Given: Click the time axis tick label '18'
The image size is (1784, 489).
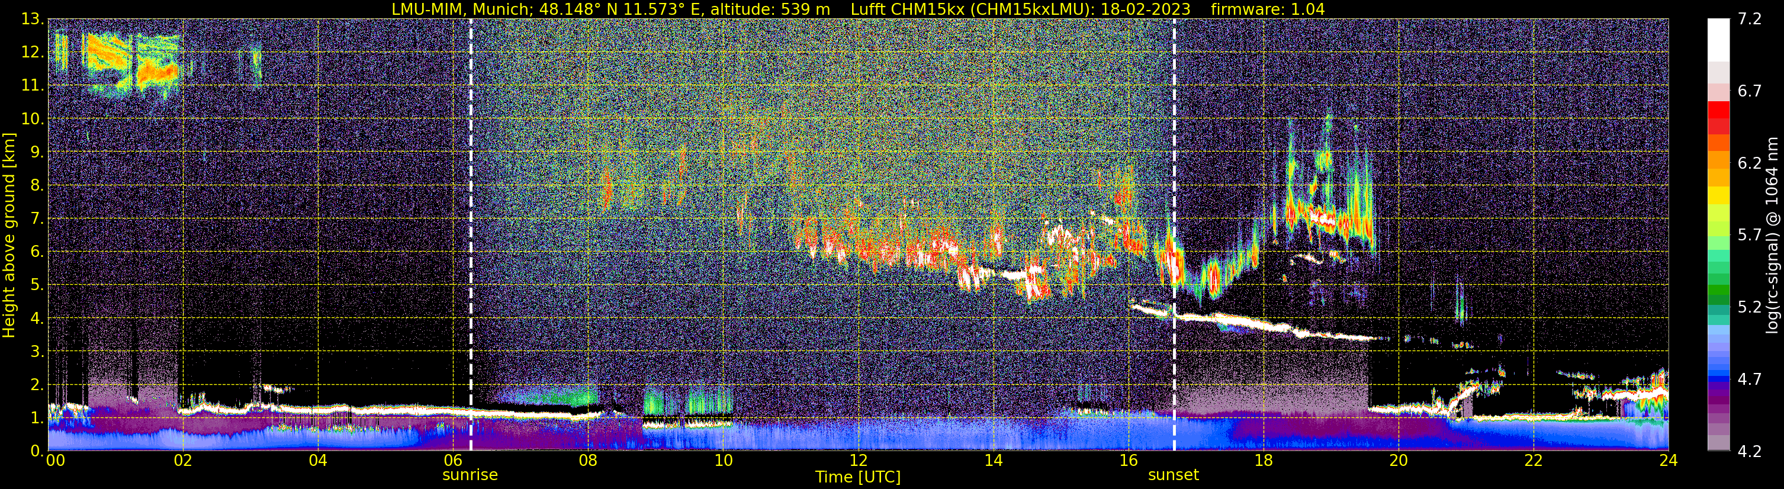Looking at the screenshot, I should coord(1263,460).
